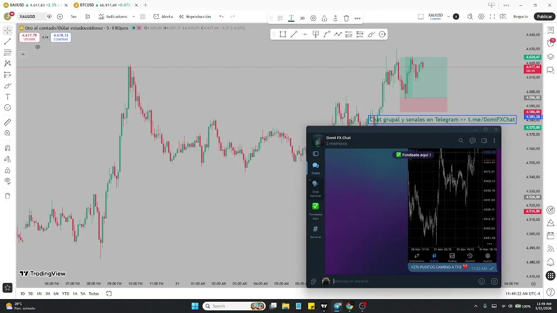
Task: Create an Alerta
Action: (163, 17)
